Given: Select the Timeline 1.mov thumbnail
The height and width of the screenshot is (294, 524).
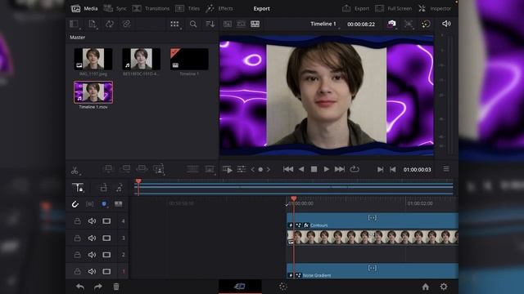Looking at the screenshot, I should point(93,92).
